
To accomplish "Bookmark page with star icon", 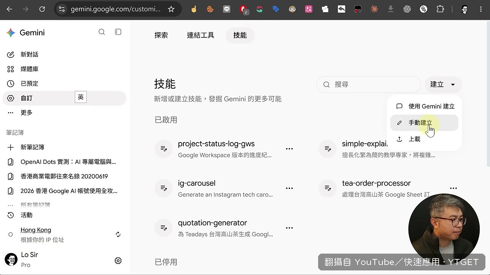I will 171,9.
